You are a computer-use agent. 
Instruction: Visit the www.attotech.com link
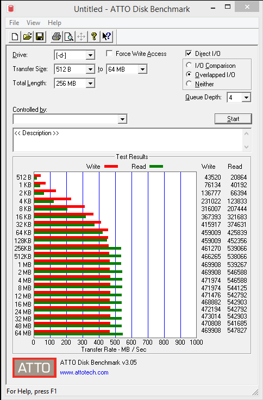[84, 372]
